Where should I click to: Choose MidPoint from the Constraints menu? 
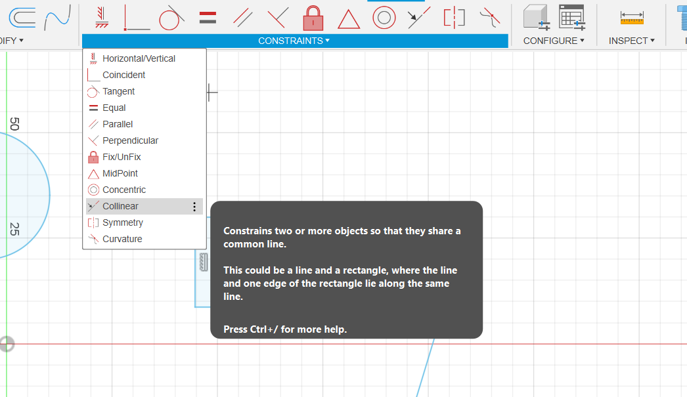pyautogui.click(x=144, y=173)
